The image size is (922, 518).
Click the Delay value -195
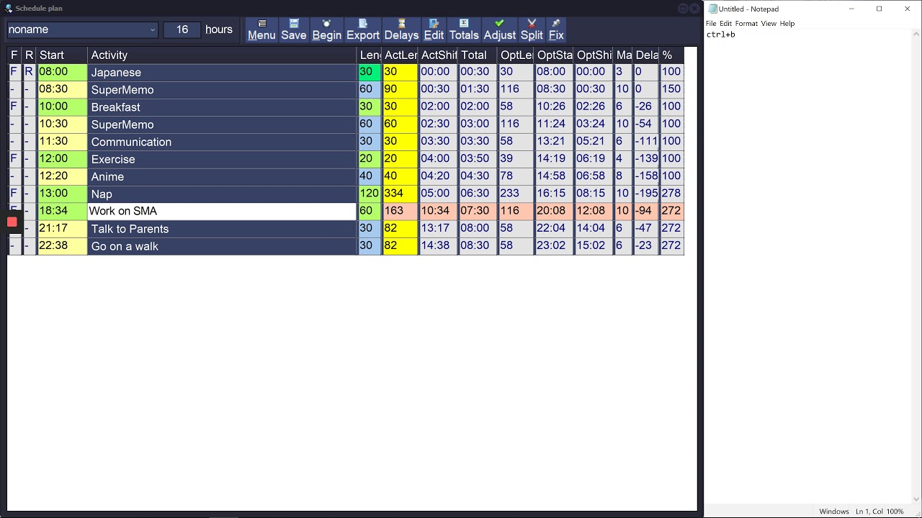click(646, 194)
